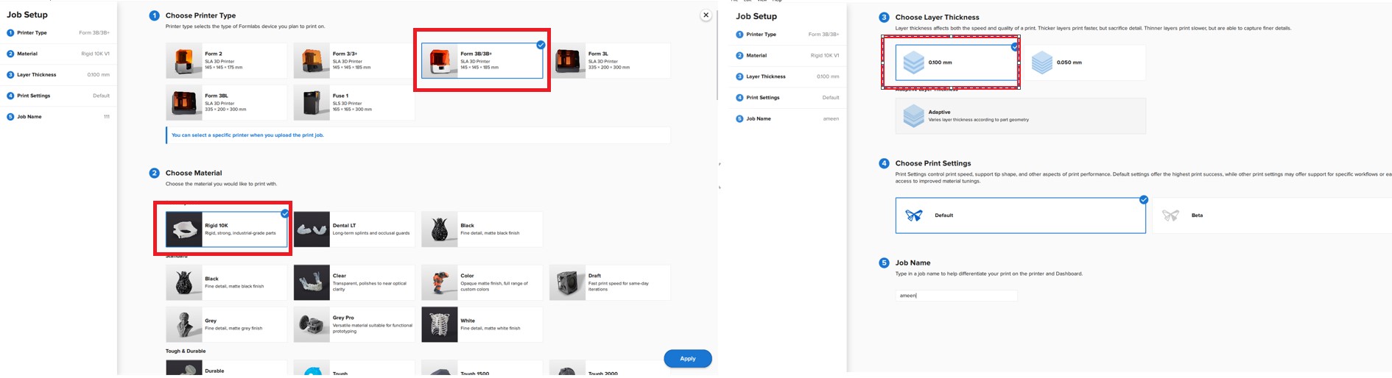
Task: Click step 3 circle beside Choose Layer Thickness
Action: (884, 17)
